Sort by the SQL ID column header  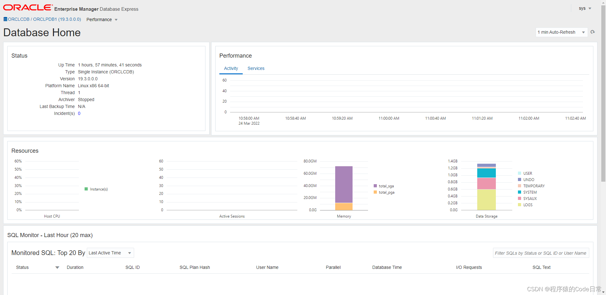[x=133, y=267]
